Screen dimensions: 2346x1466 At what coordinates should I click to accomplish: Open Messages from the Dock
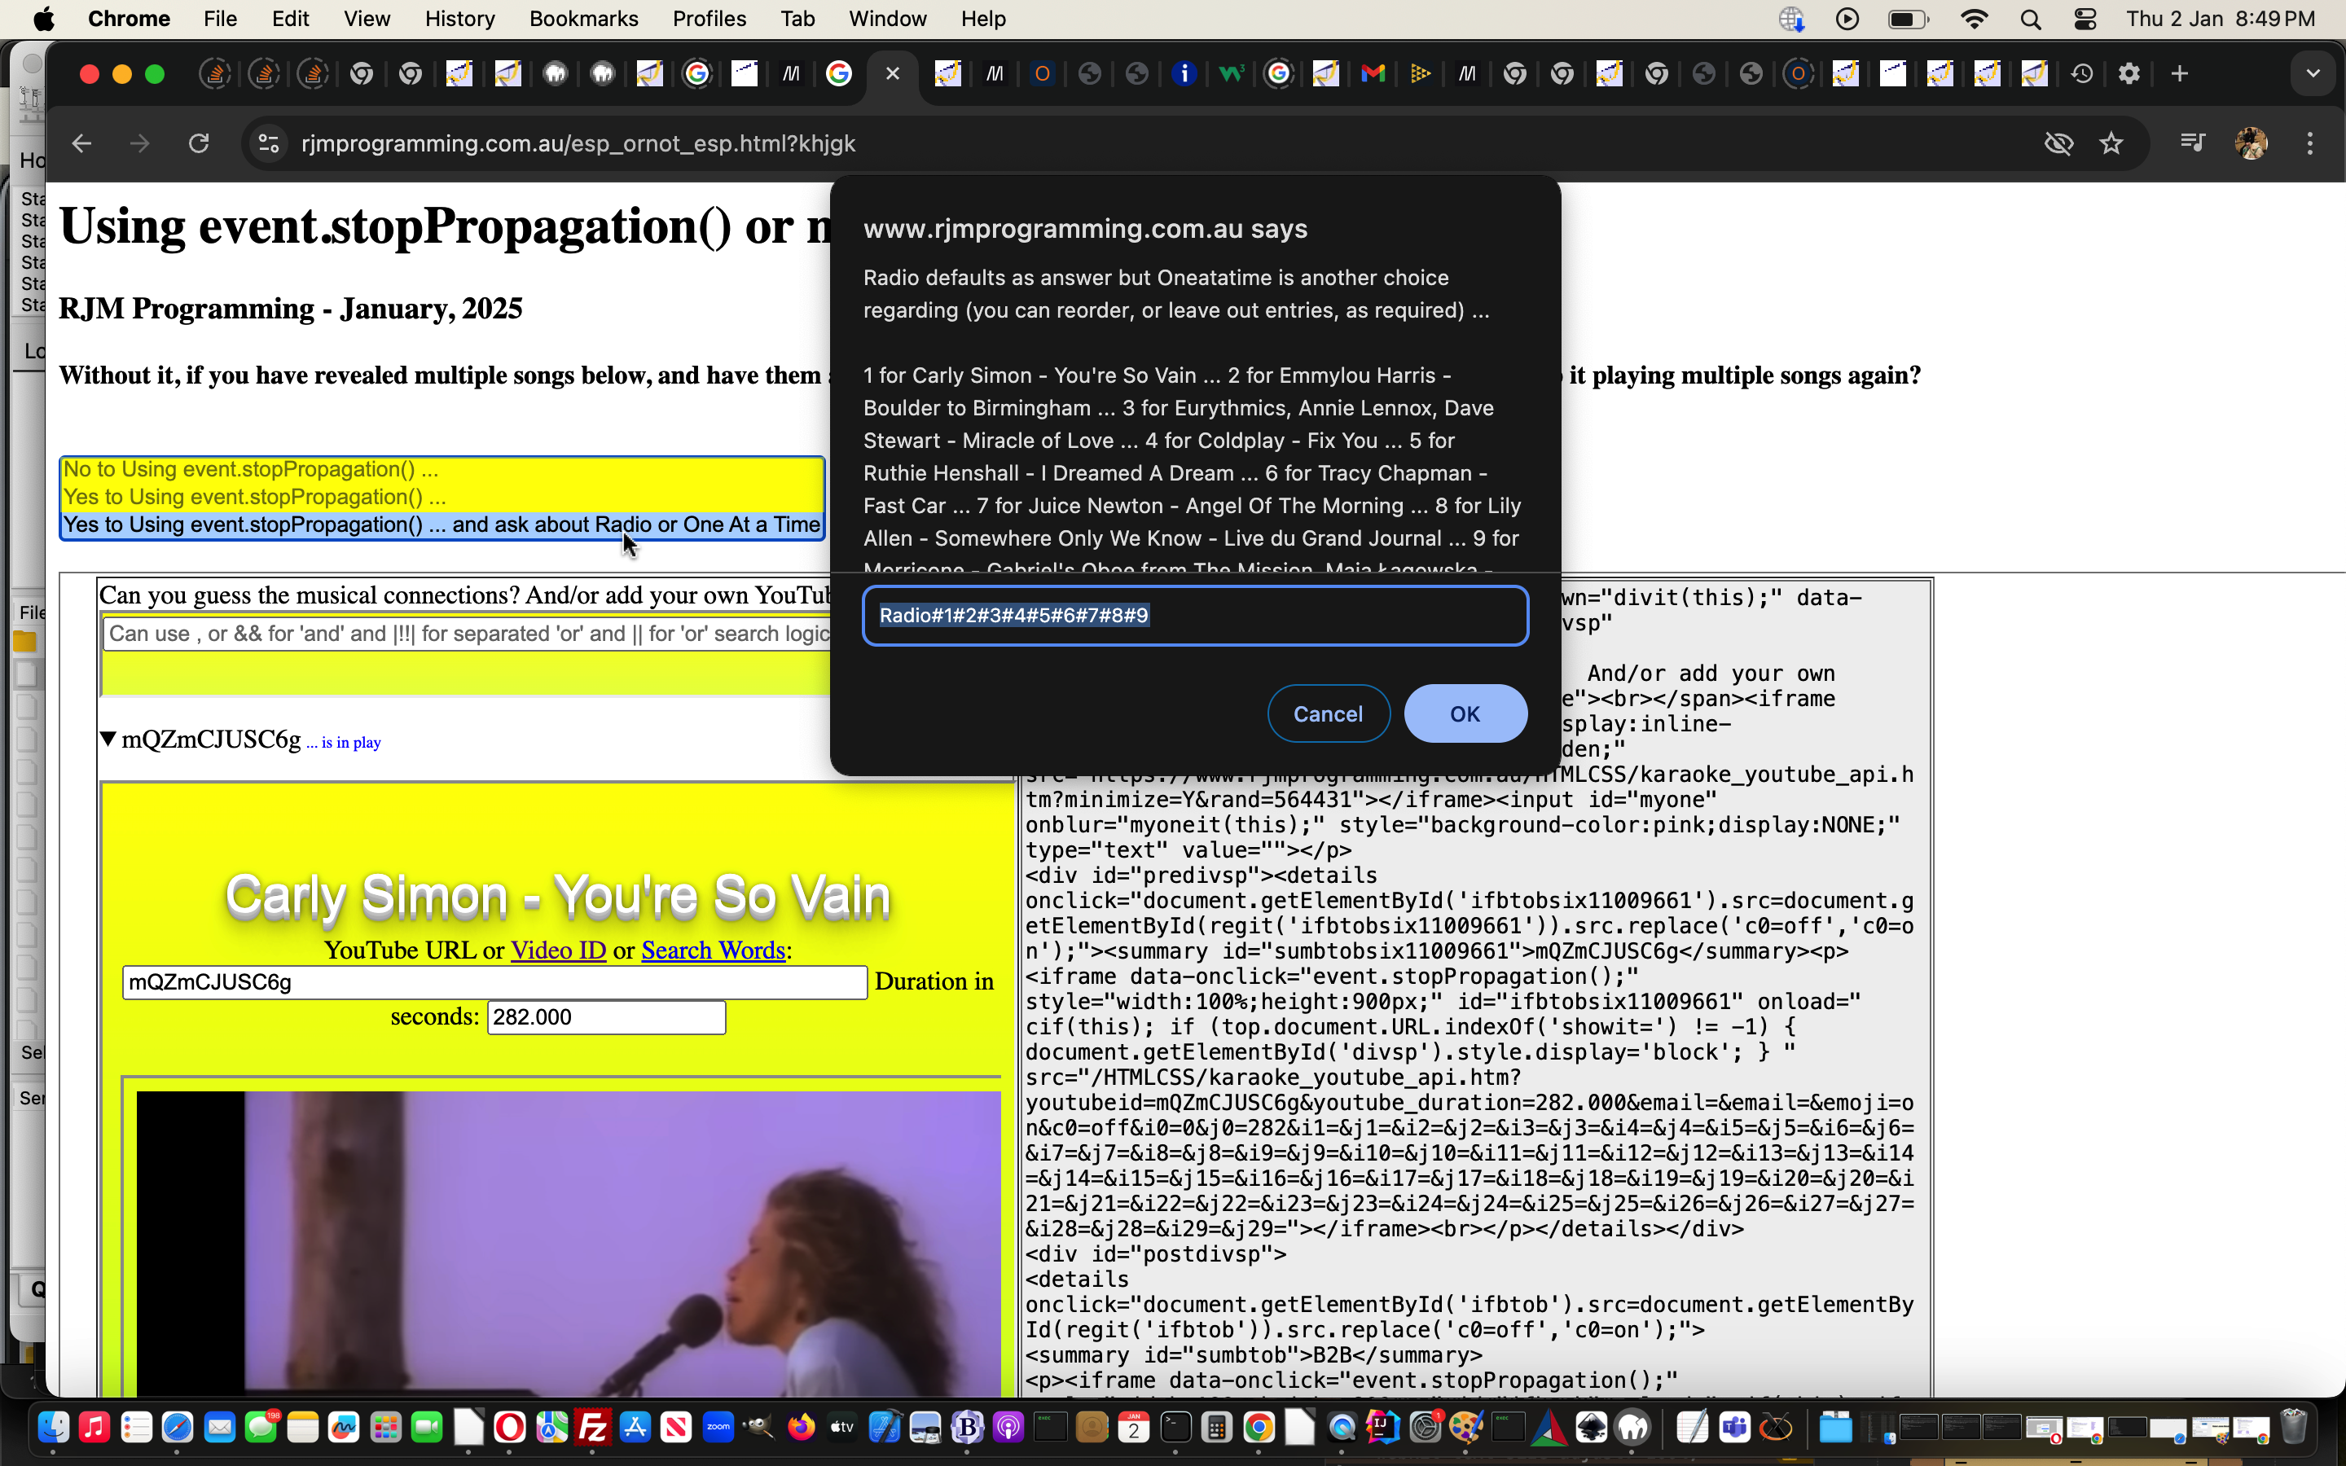point(261,1427)
